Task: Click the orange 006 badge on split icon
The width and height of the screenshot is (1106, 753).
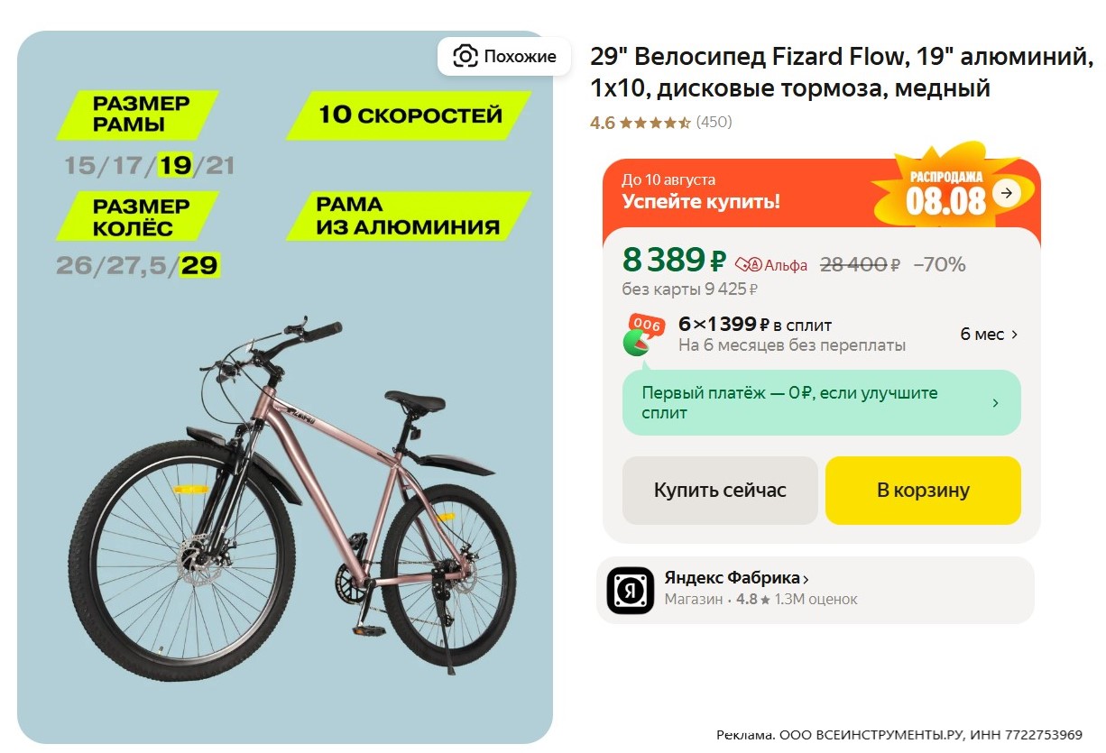Action: click(x=647, y=325)
